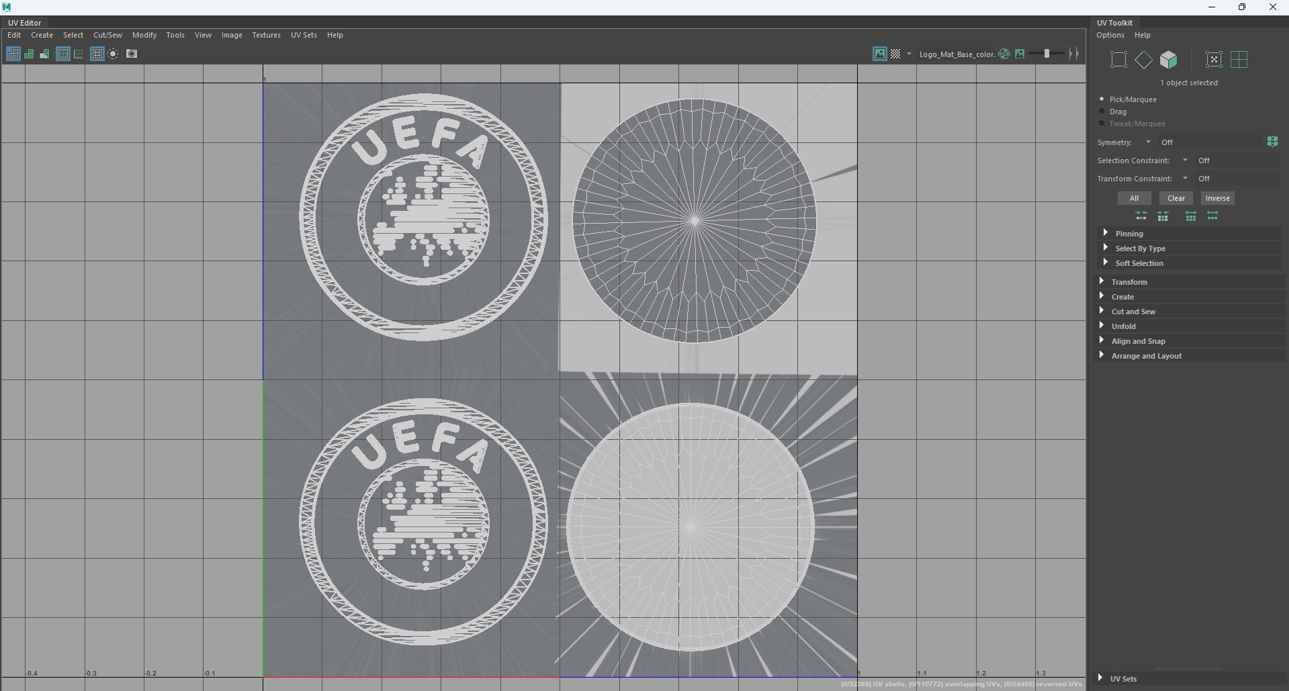Expand the Cut and Sew section

pyautogui.click(x=1189, y=312)
